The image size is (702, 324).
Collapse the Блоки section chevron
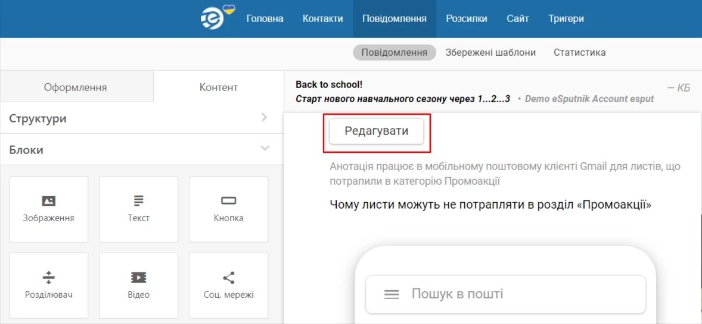(265, 149)
